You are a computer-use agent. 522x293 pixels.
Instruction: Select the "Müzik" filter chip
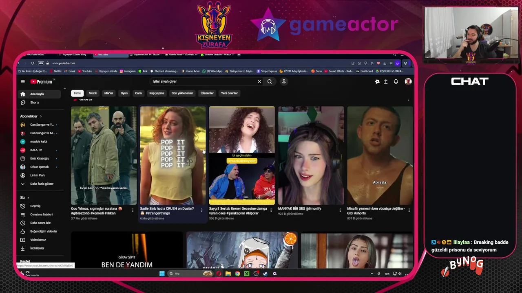point(93,93)
